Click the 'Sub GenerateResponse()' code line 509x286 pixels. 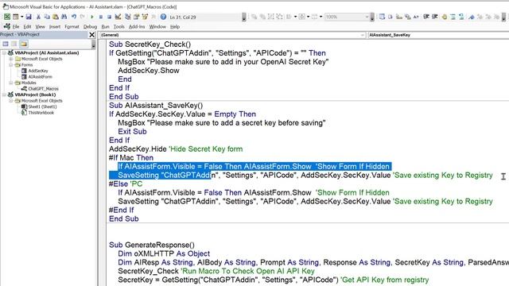coord(152,245)
